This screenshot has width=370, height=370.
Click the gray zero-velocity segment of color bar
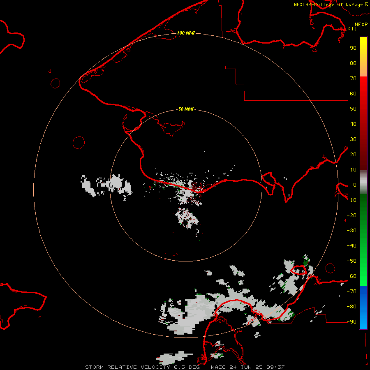[x=363, y=182]
